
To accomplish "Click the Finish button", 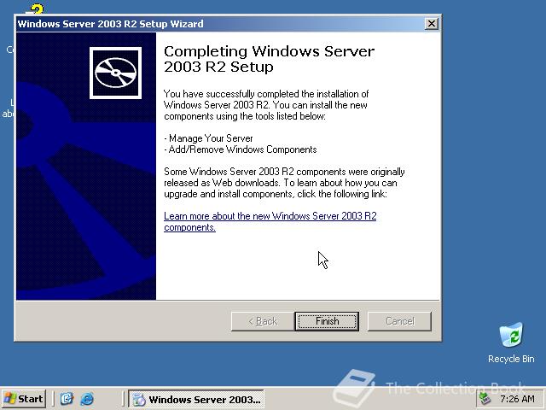I will 327,321.
